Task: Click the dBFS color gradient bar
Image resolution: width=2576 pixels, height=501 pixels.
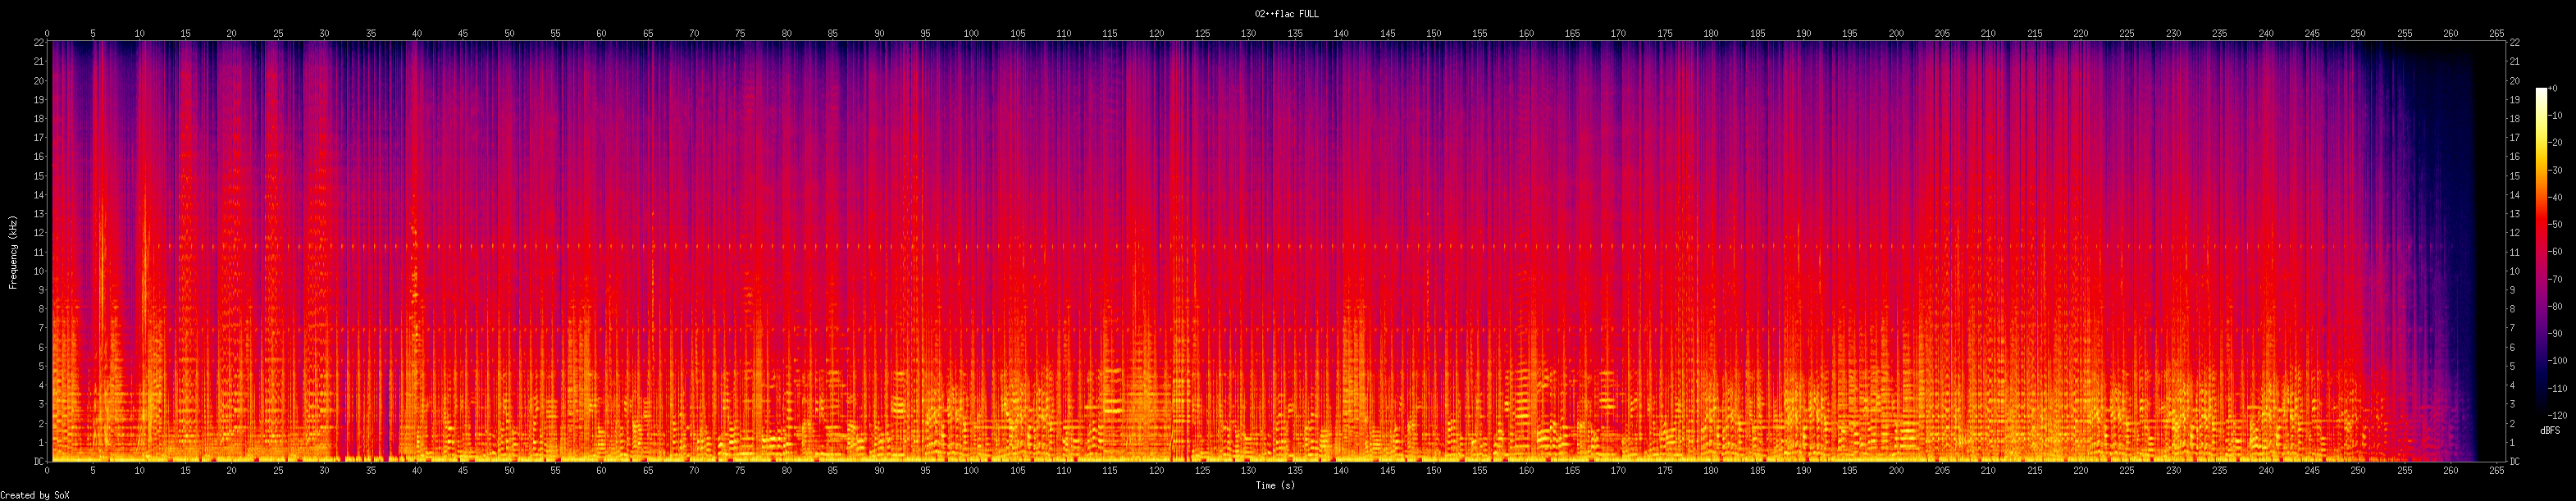Action: point(2541,252)
